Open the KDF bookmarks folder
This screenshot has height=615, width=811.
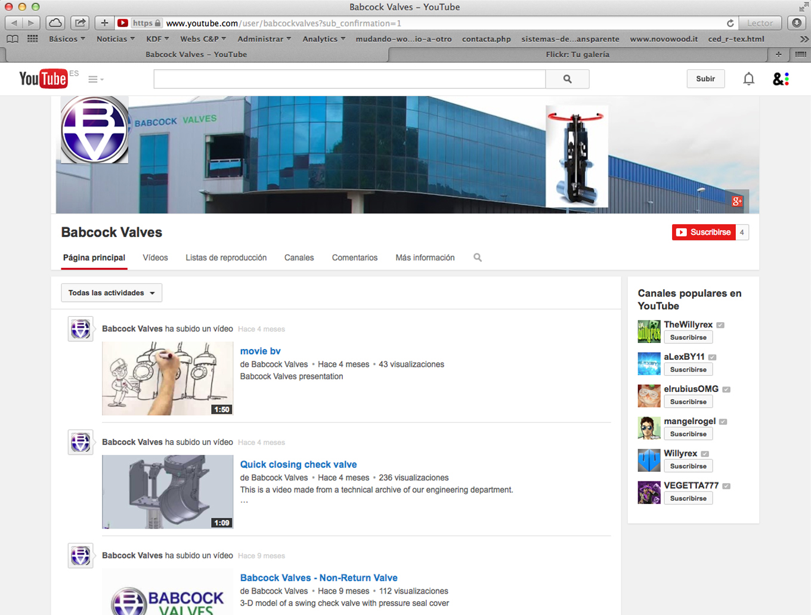157,39
